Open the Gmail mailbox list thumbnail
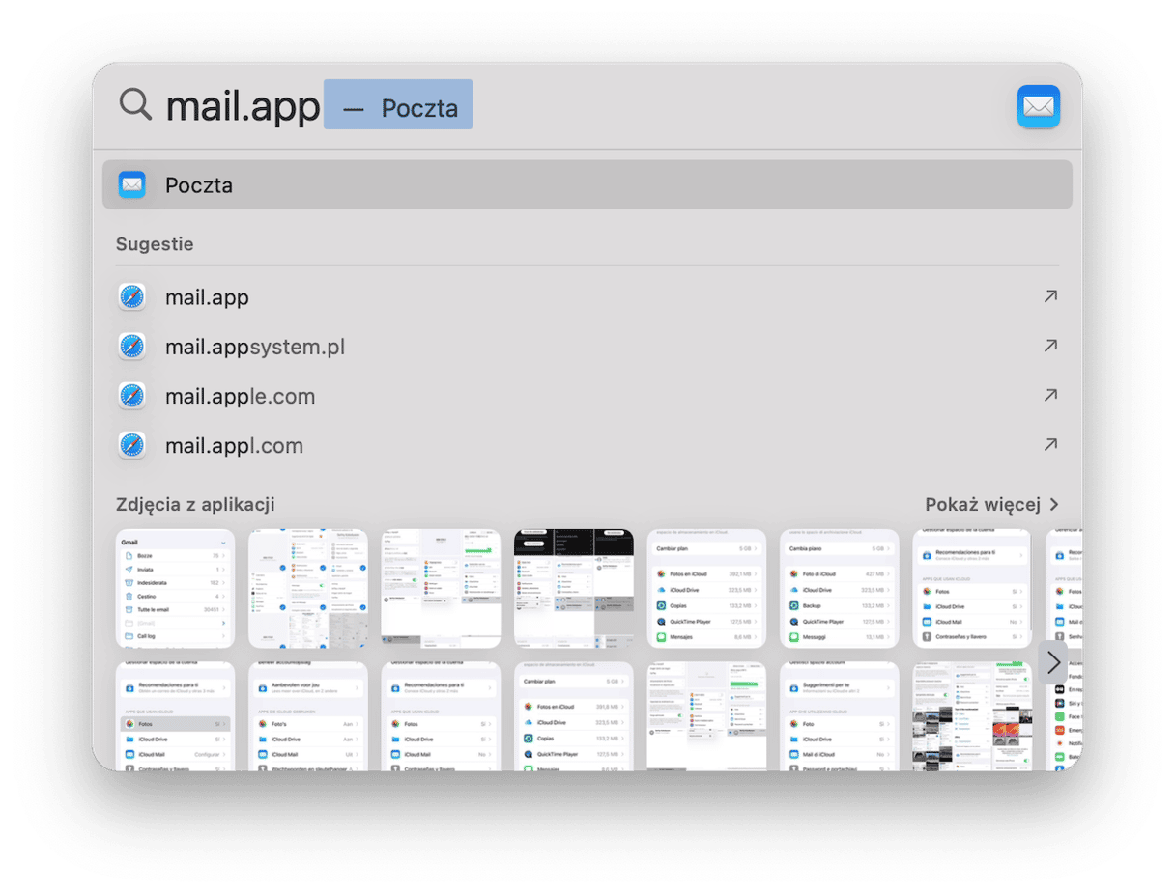 tap(175, 588)
